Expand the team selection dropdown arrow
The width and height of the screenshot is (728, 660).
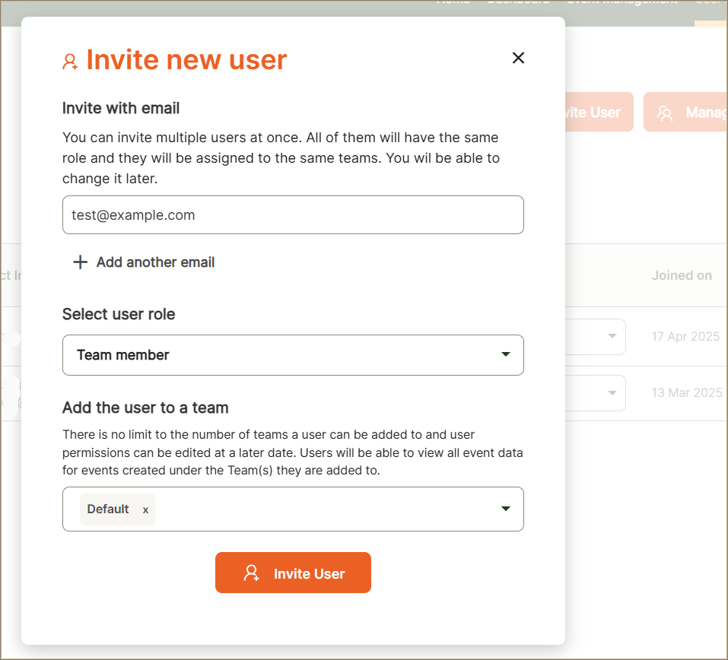506,509
